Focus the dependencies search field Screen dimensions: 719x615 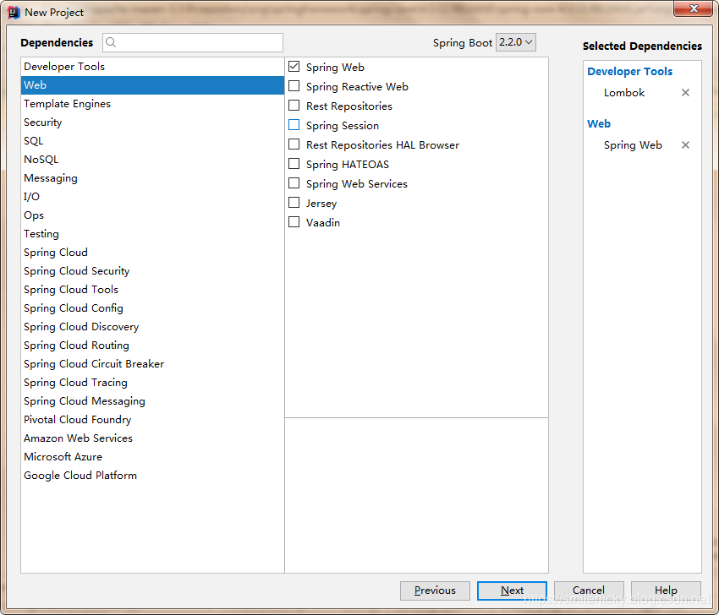click(193, 42)
